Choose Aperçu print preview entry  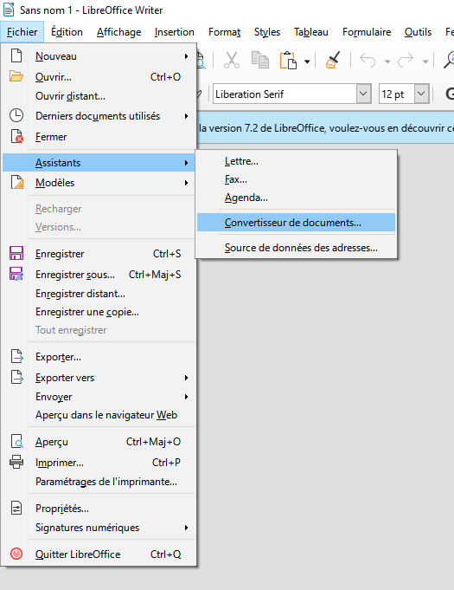coord(99,442)
